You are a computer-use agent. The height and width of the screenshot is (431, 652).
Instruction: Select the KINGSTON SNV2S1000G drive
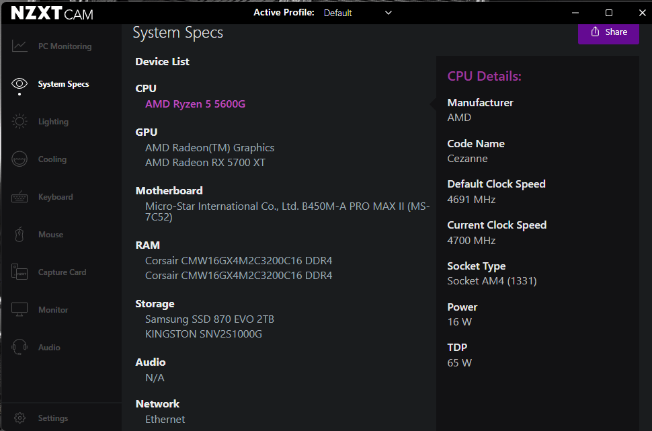[204, 334]
